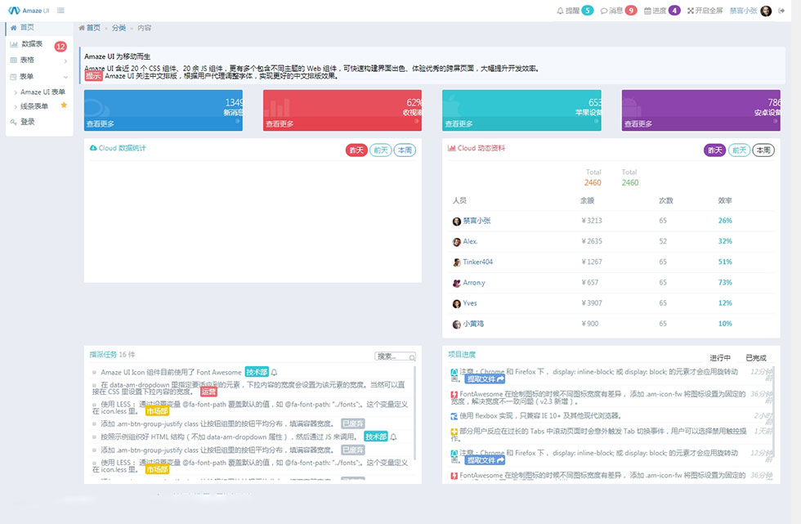Image resolution: width=801 pixels, height=524 pixels.
Task: Open the 消息 speech bubble messages
Action: click(618, 11)
